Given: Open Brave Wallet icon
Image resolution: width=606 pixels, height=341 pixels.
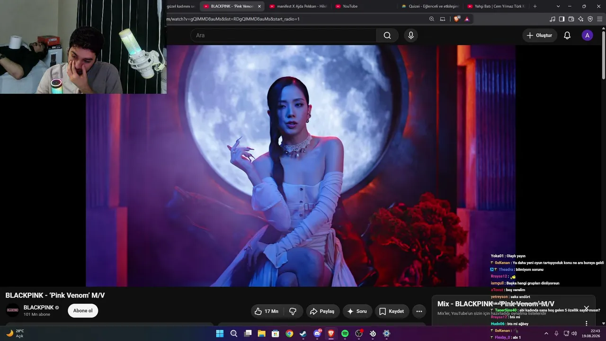Looking at the screenshot, I should click(571, 19).
